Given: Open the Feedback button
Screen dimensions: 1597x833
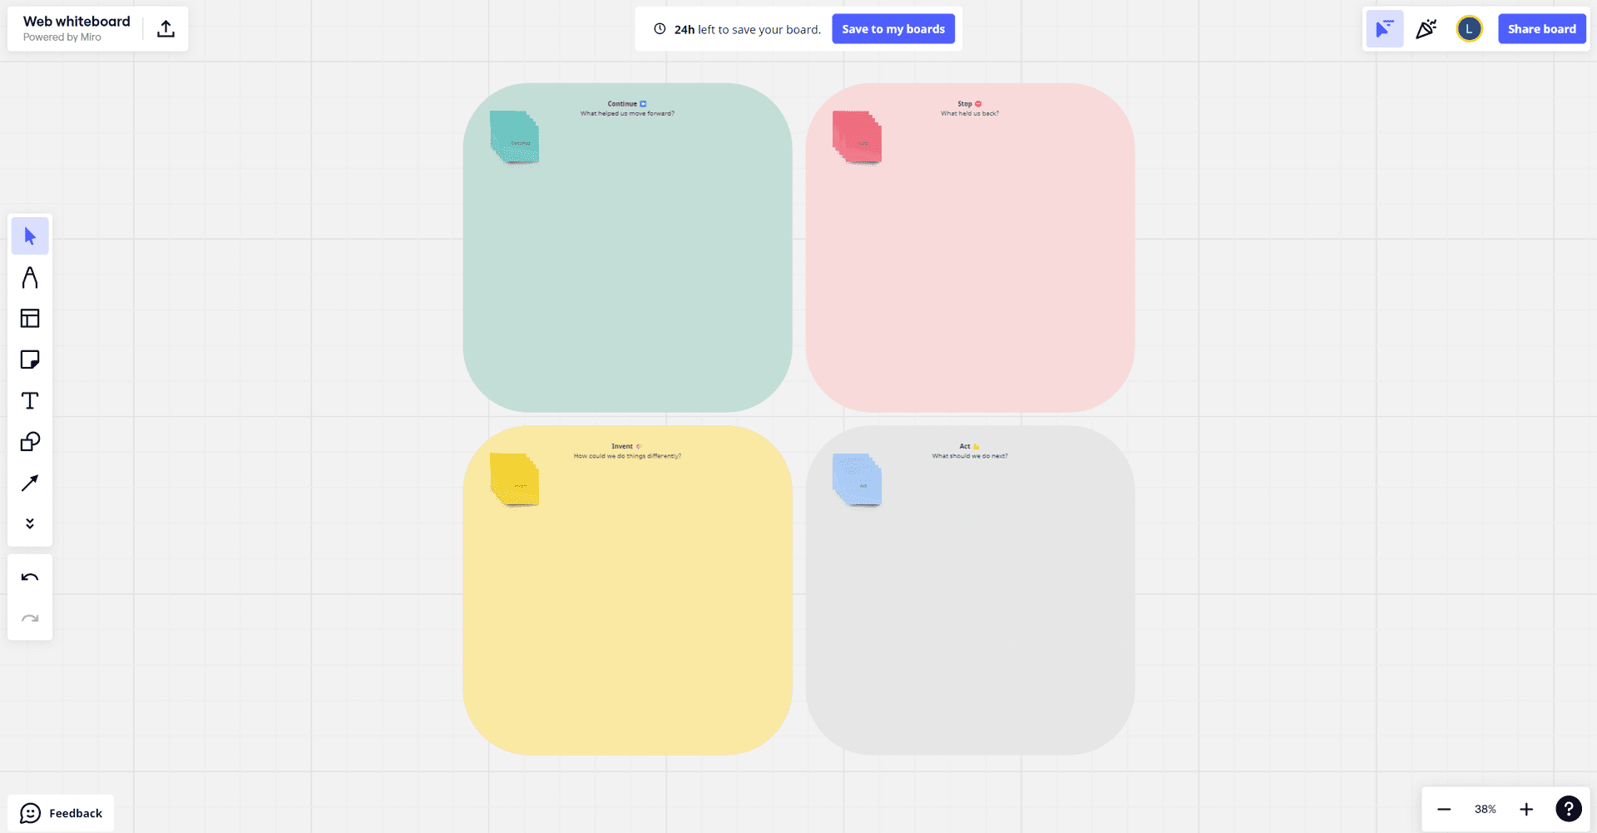Looking at the screenshot, I should (x=62, y=813).
